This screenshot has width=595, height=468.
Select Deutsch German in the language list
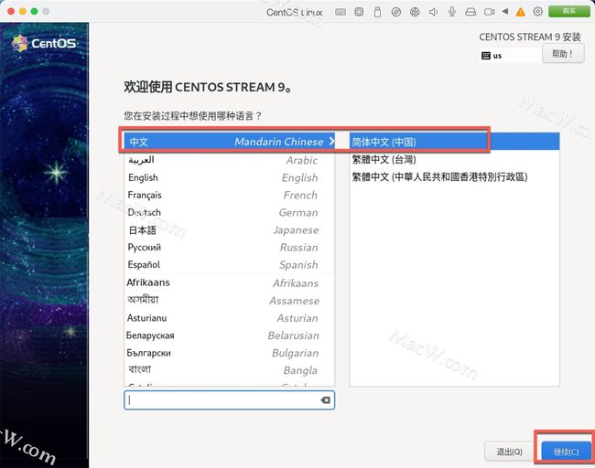(229, 212)
